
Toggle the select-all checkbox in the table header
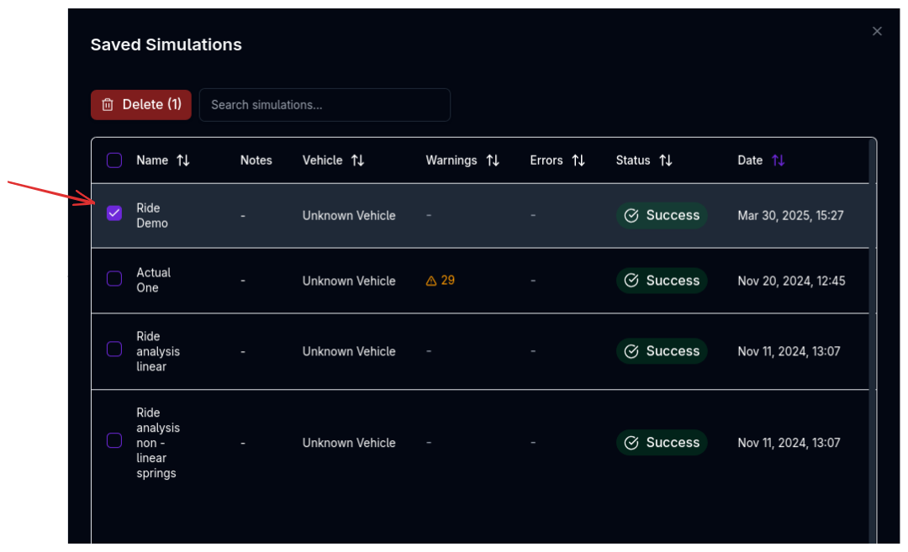(x=113, y=160)
